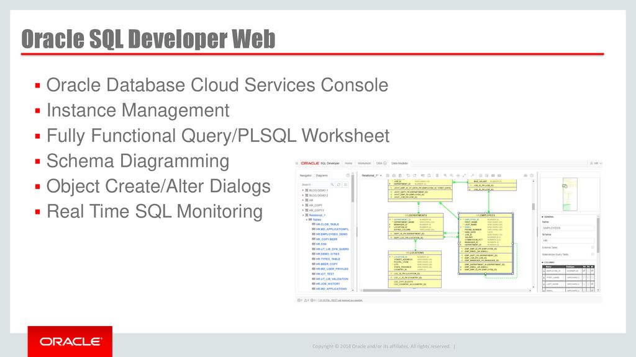The image size is (636, 357).
Task: Expand the BLOG DEMO 1 tree node
Action: pyautogui.click(x=302, y=190)
